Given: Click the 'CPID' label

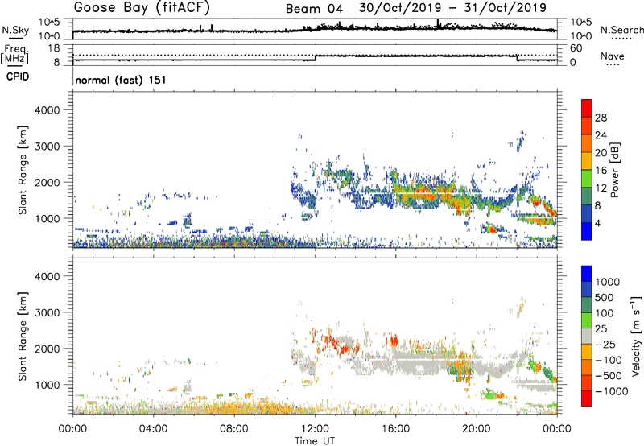Looking at the screenshot, I should click(x=18, y=76).
